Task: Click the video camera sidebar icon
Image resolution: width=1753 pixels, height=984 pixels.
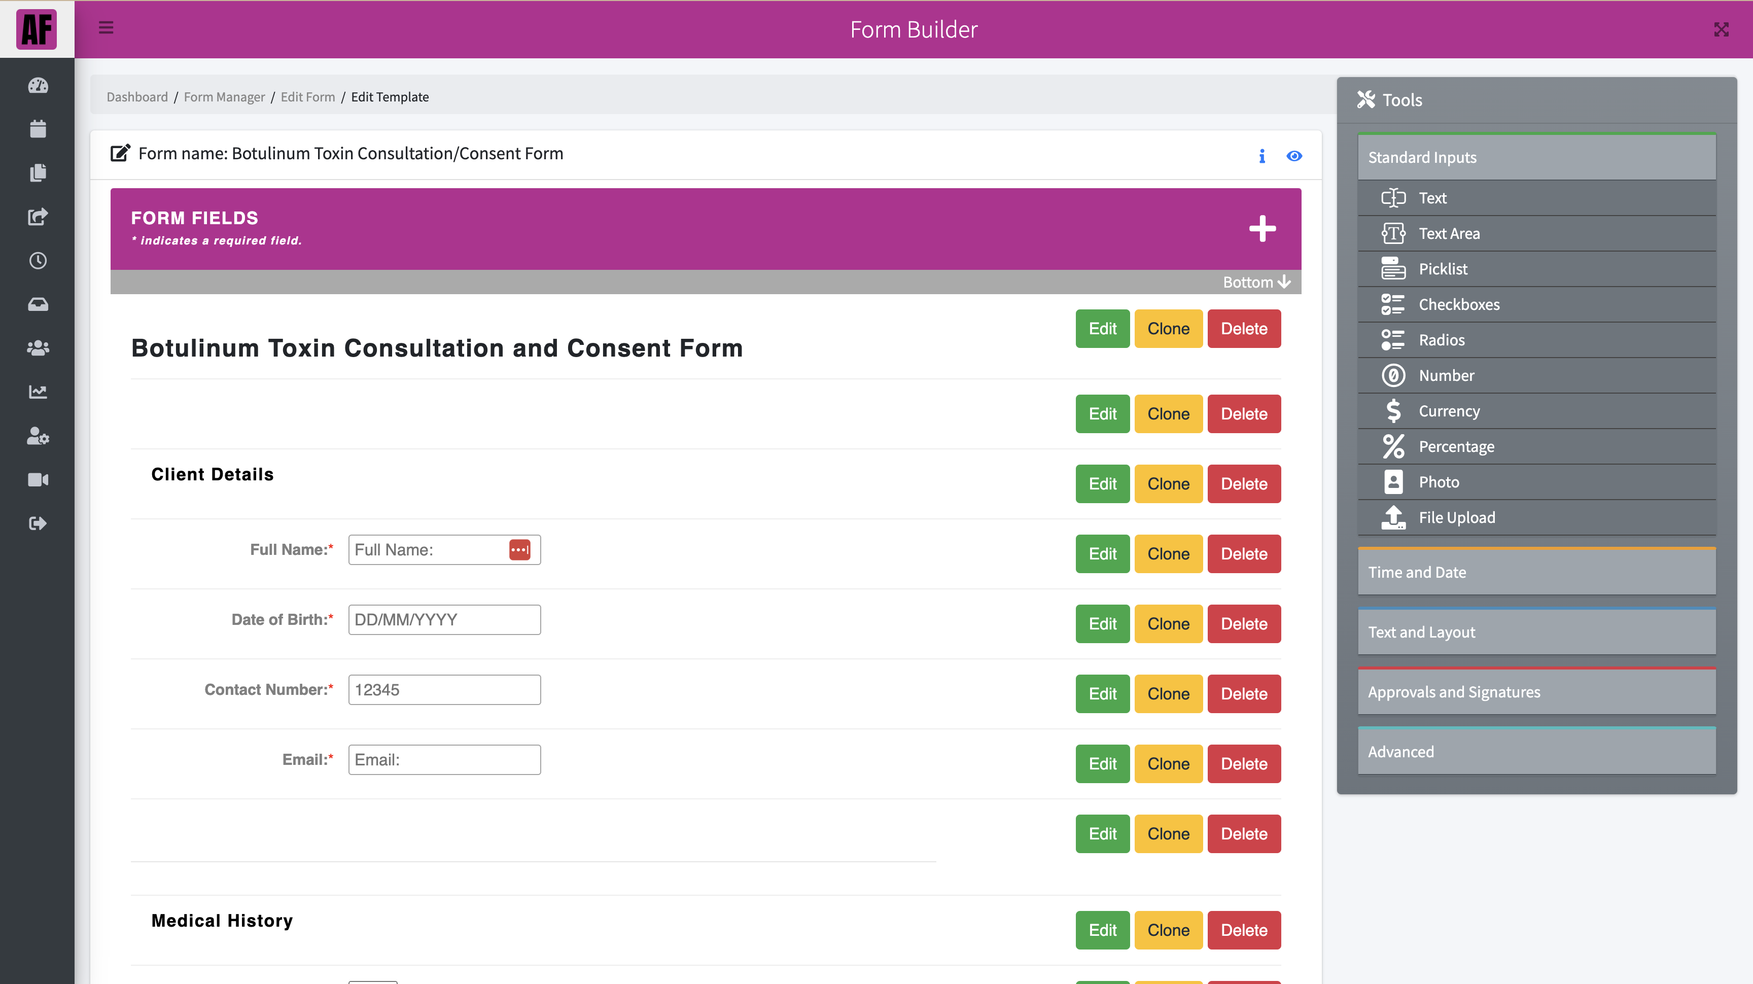Action: (38, 480)
